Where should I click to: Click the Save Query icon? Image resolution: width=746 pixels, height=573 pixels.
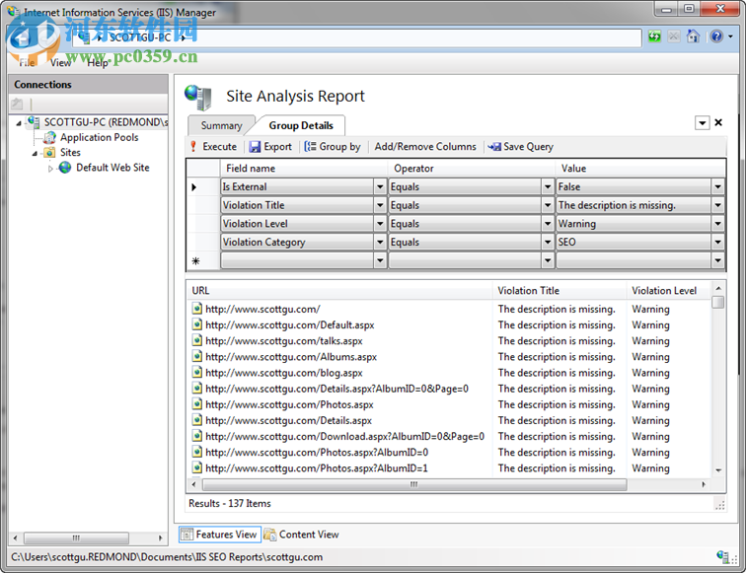click(x=494, y=147)
